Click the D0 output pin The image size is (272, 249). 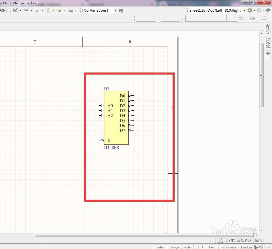tap(131, 96)
